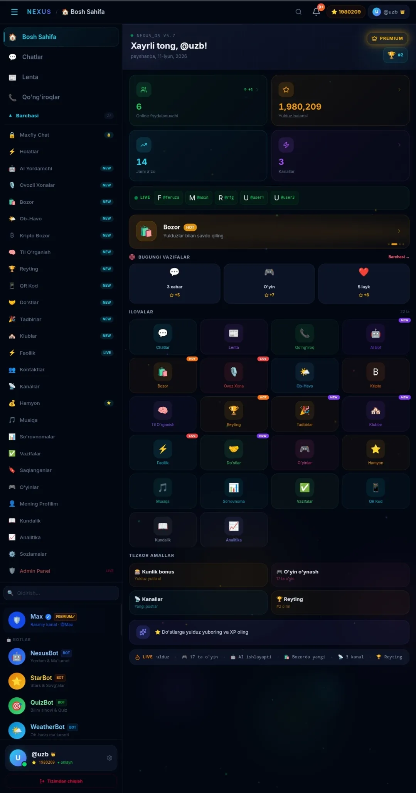Open the Ovoz Xona live tile

click(x=234, y=375)
